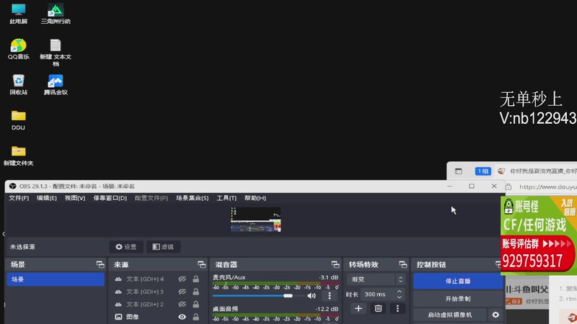Show the 文本 (GDI+) 4 source

(182, 279)
